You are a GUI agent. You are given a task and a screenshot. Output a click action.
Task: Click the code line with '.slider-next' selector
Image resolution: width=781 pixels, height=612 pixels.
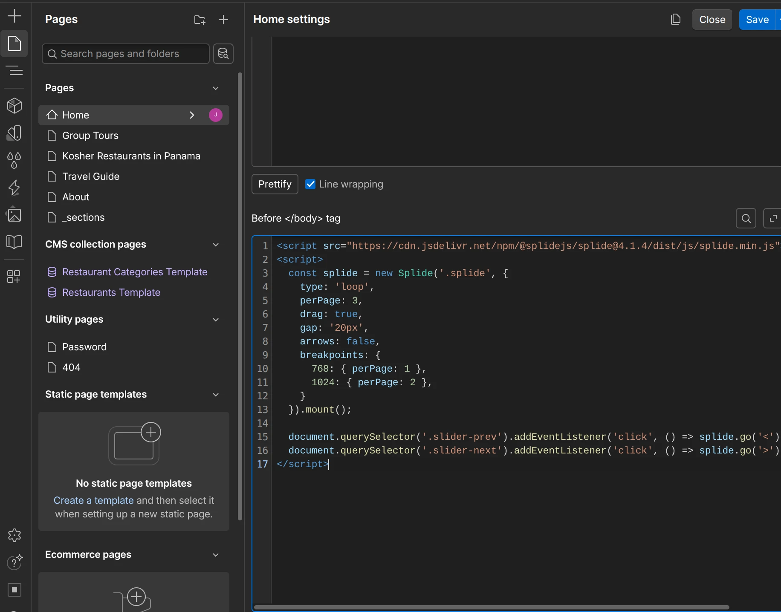click(535, 450)
